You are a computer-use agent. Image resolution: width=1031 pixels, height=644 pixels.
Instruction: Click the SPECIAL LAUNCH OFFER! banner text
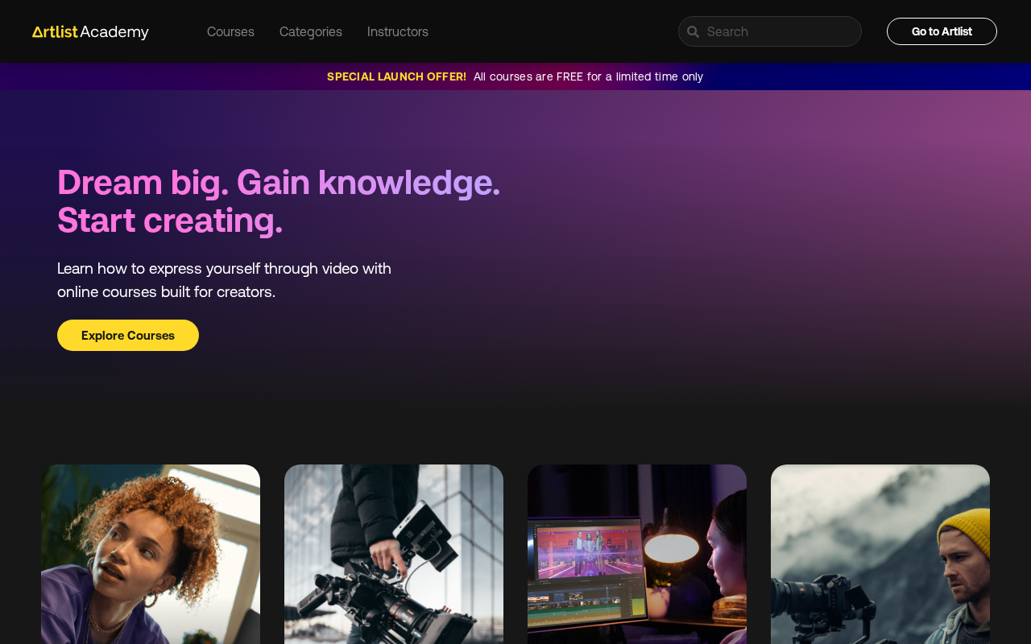point(396,76)
